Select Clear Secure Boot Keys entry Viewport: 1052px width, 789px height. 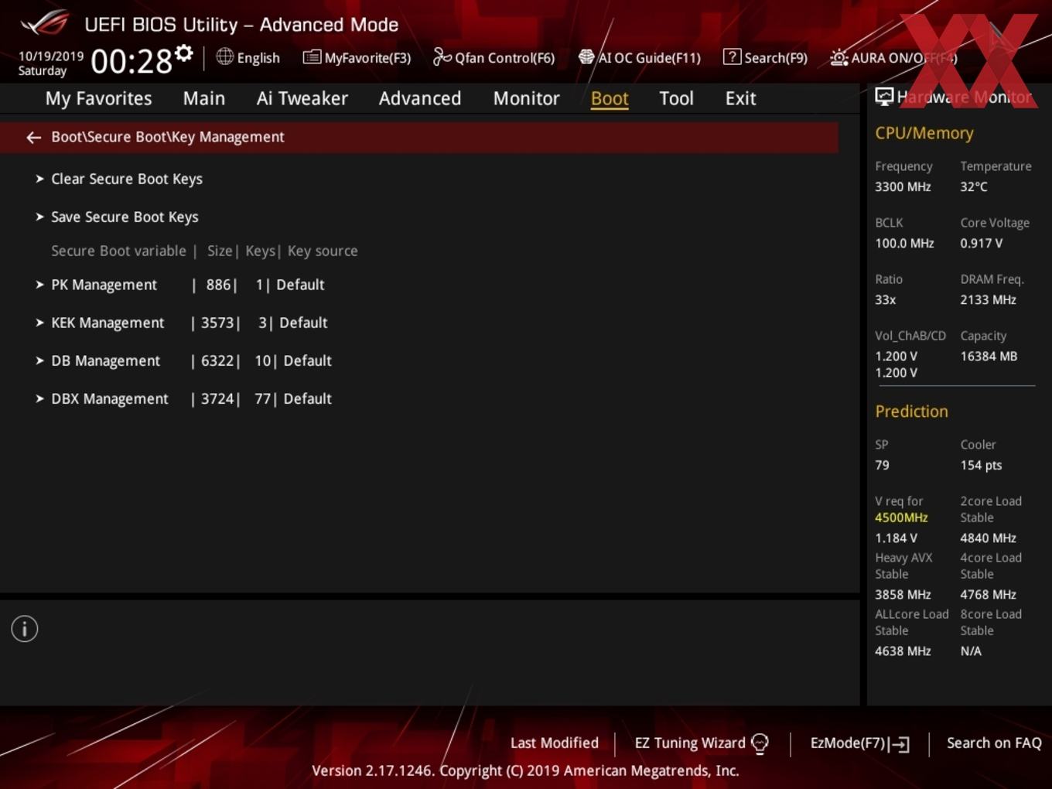click(x=127, y=179)
